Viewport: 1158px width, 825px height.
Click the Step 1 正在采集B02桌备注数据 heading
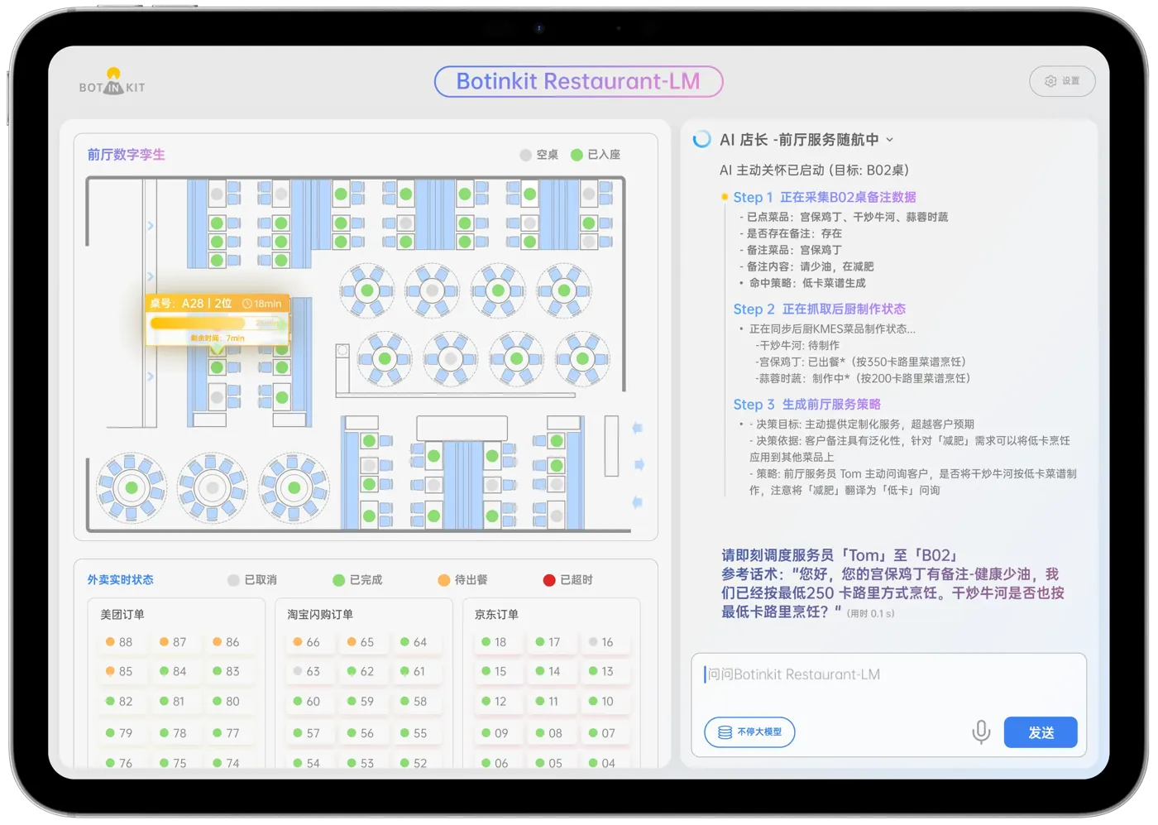[825, 197]
